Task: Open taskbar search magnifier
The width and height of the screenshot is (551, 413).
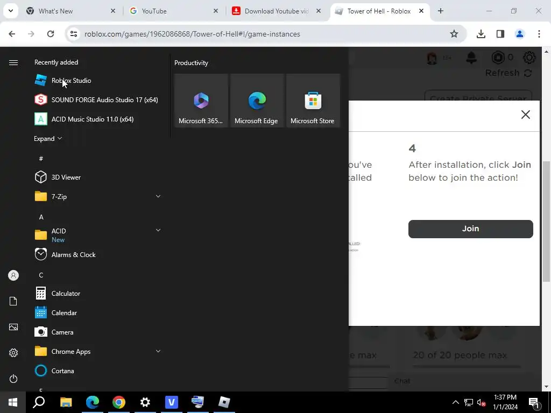Action: 39,402
